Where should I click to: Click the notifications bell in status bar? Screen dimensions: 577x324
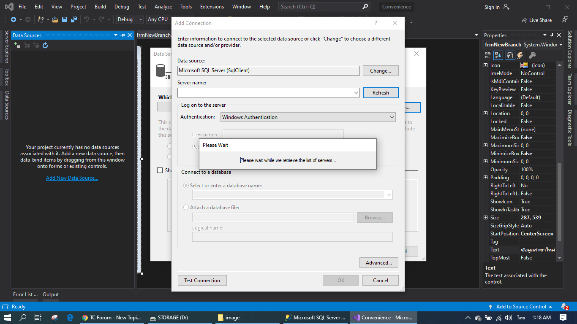[x=564, y=307]
